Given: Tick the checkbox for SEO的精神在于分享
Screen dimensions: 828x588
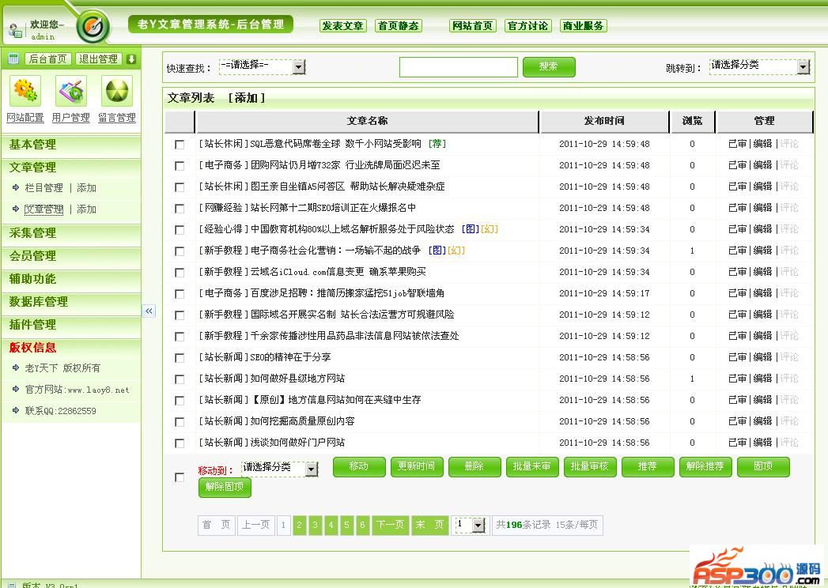Looking at the screenshot, I should click(x=180, y=358).
